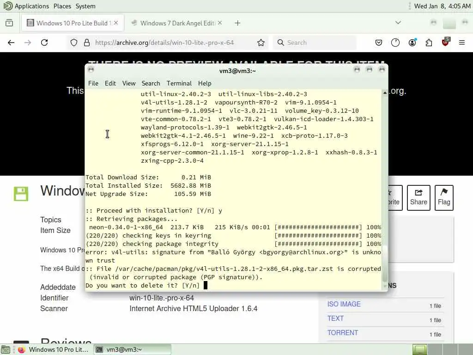Click the Identifier value win-10-lite.-pro-x-64
Screen dimensions: 473x355
point(162,298)
